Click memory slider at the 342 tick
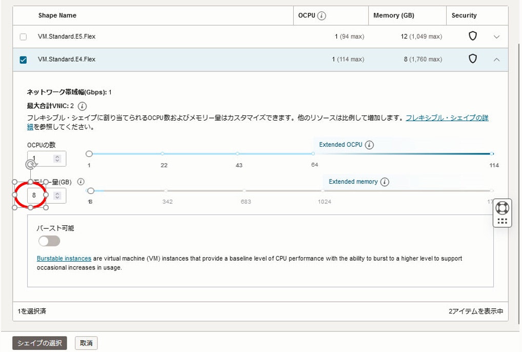This screenshot has width=522, height=352. click(166, 191)
